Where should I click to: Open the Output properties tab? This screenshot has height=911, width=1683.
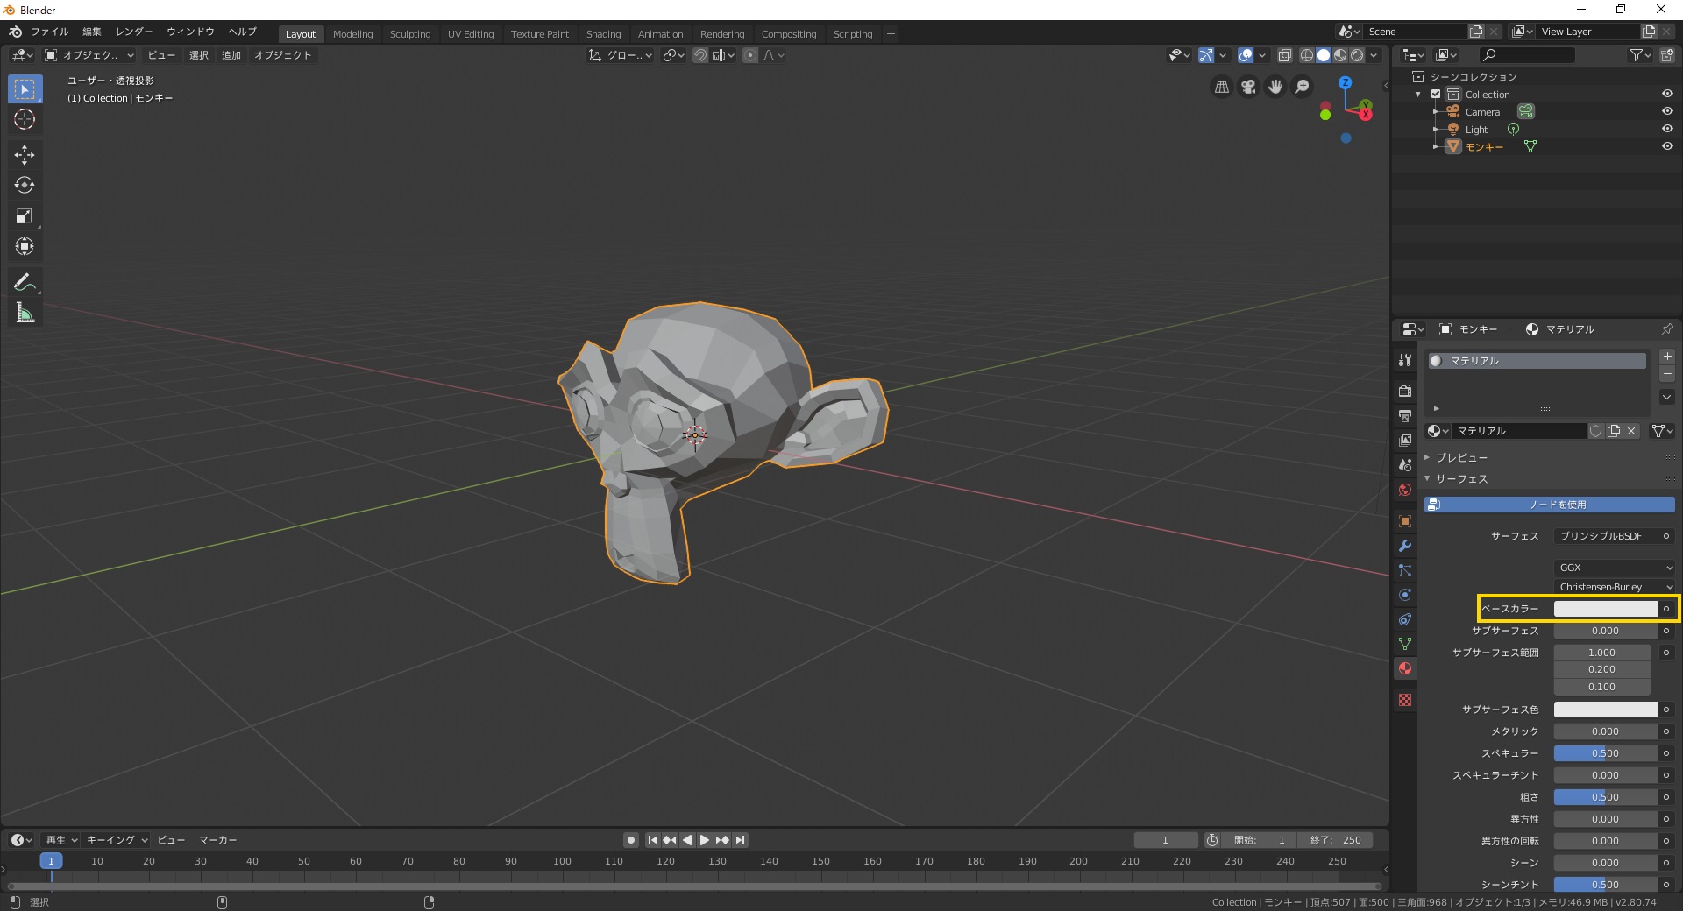1405,415
